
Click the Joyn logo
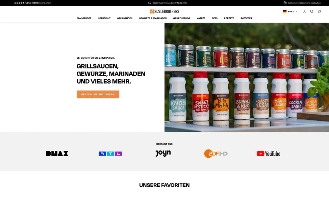[x=163, y=153]
